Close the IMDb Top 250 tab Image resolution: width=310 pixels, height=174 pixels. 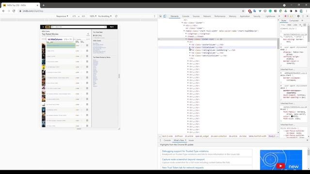37,5
